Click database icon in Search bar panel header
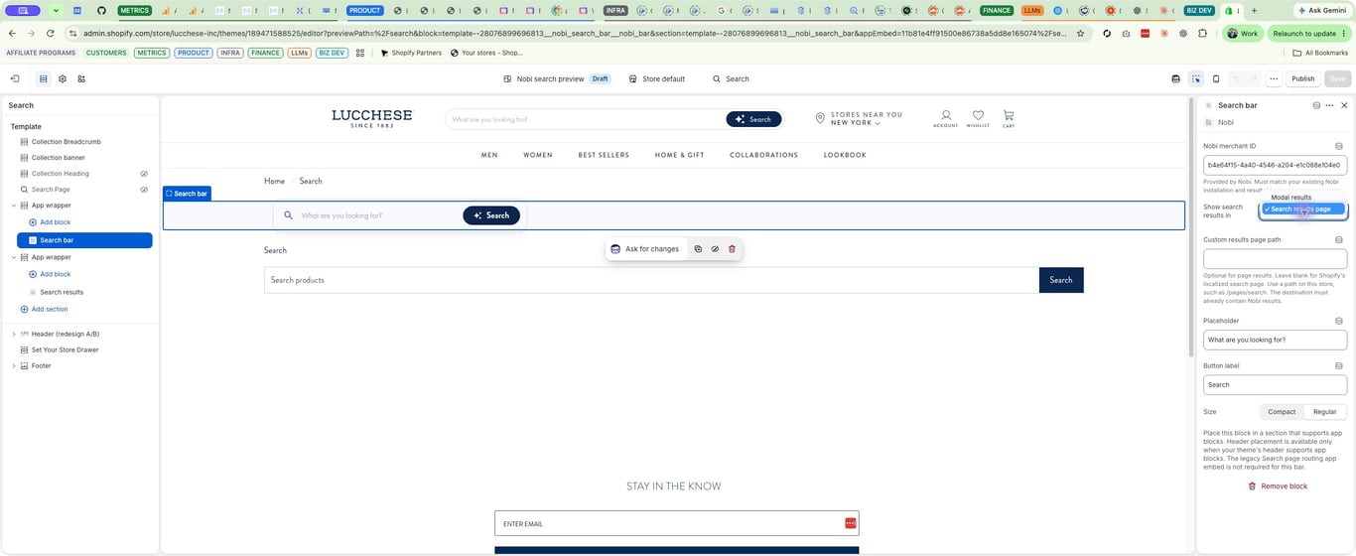The image size is (1356, 556). click(1316, 105)
